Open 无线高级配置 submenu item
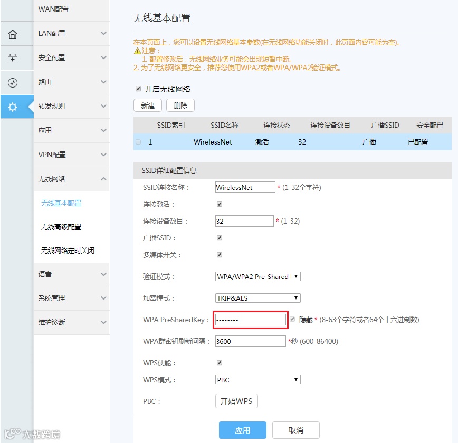This screenshot has width=458, height=443. (61, 227)
